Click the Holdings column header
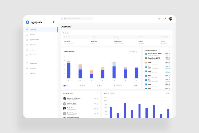Image resolution: width=199 pixels, height=133 pixels. [x=117, y=37]
